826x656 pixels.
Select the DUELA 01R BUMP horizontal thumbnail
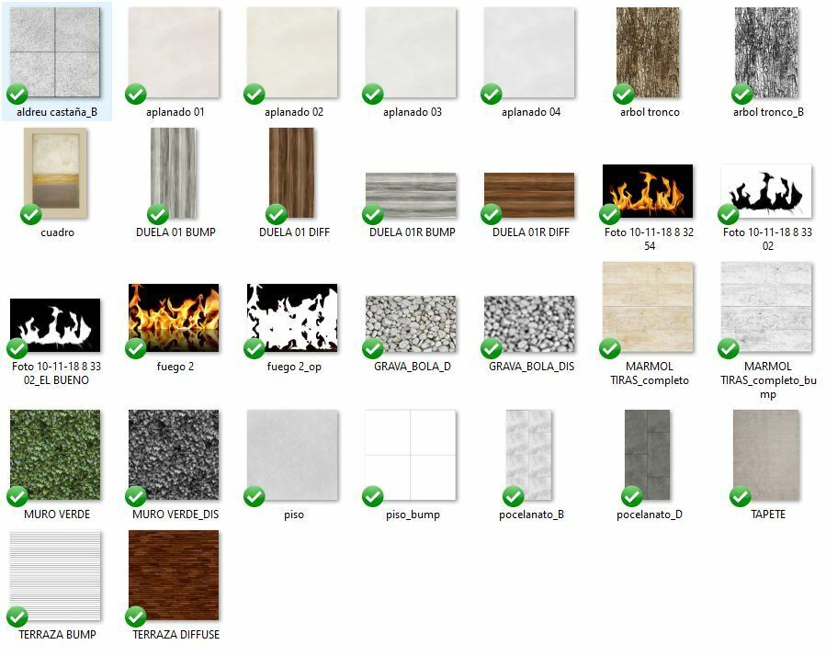pyautogui.click(x=411, y=195)
